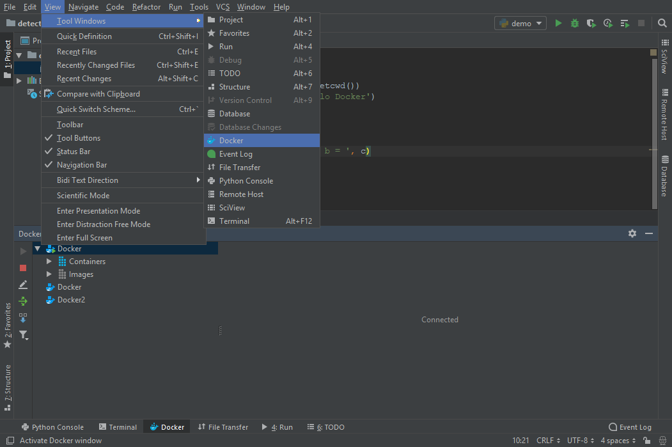Image resolution: width=672 pixels, height=447 pixels.
Task: Change line ending via CRLF selector
Action: pos(547,441)
